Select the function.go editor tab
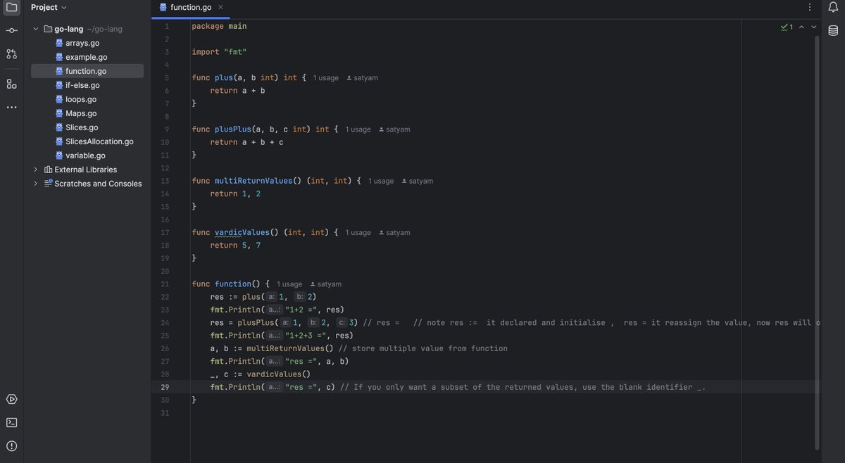The image size is (845, 463). (191, 7)
